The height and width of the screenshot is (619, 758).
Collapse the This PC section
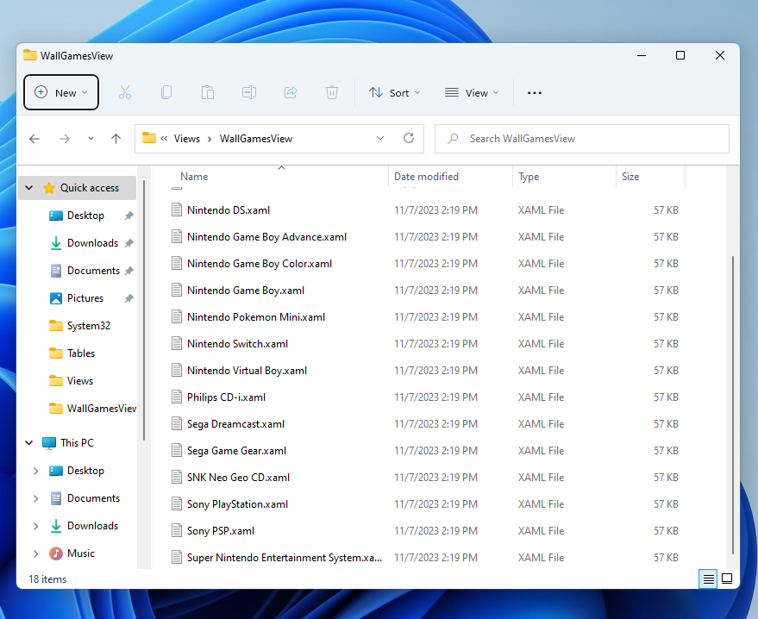pos(29,442)
